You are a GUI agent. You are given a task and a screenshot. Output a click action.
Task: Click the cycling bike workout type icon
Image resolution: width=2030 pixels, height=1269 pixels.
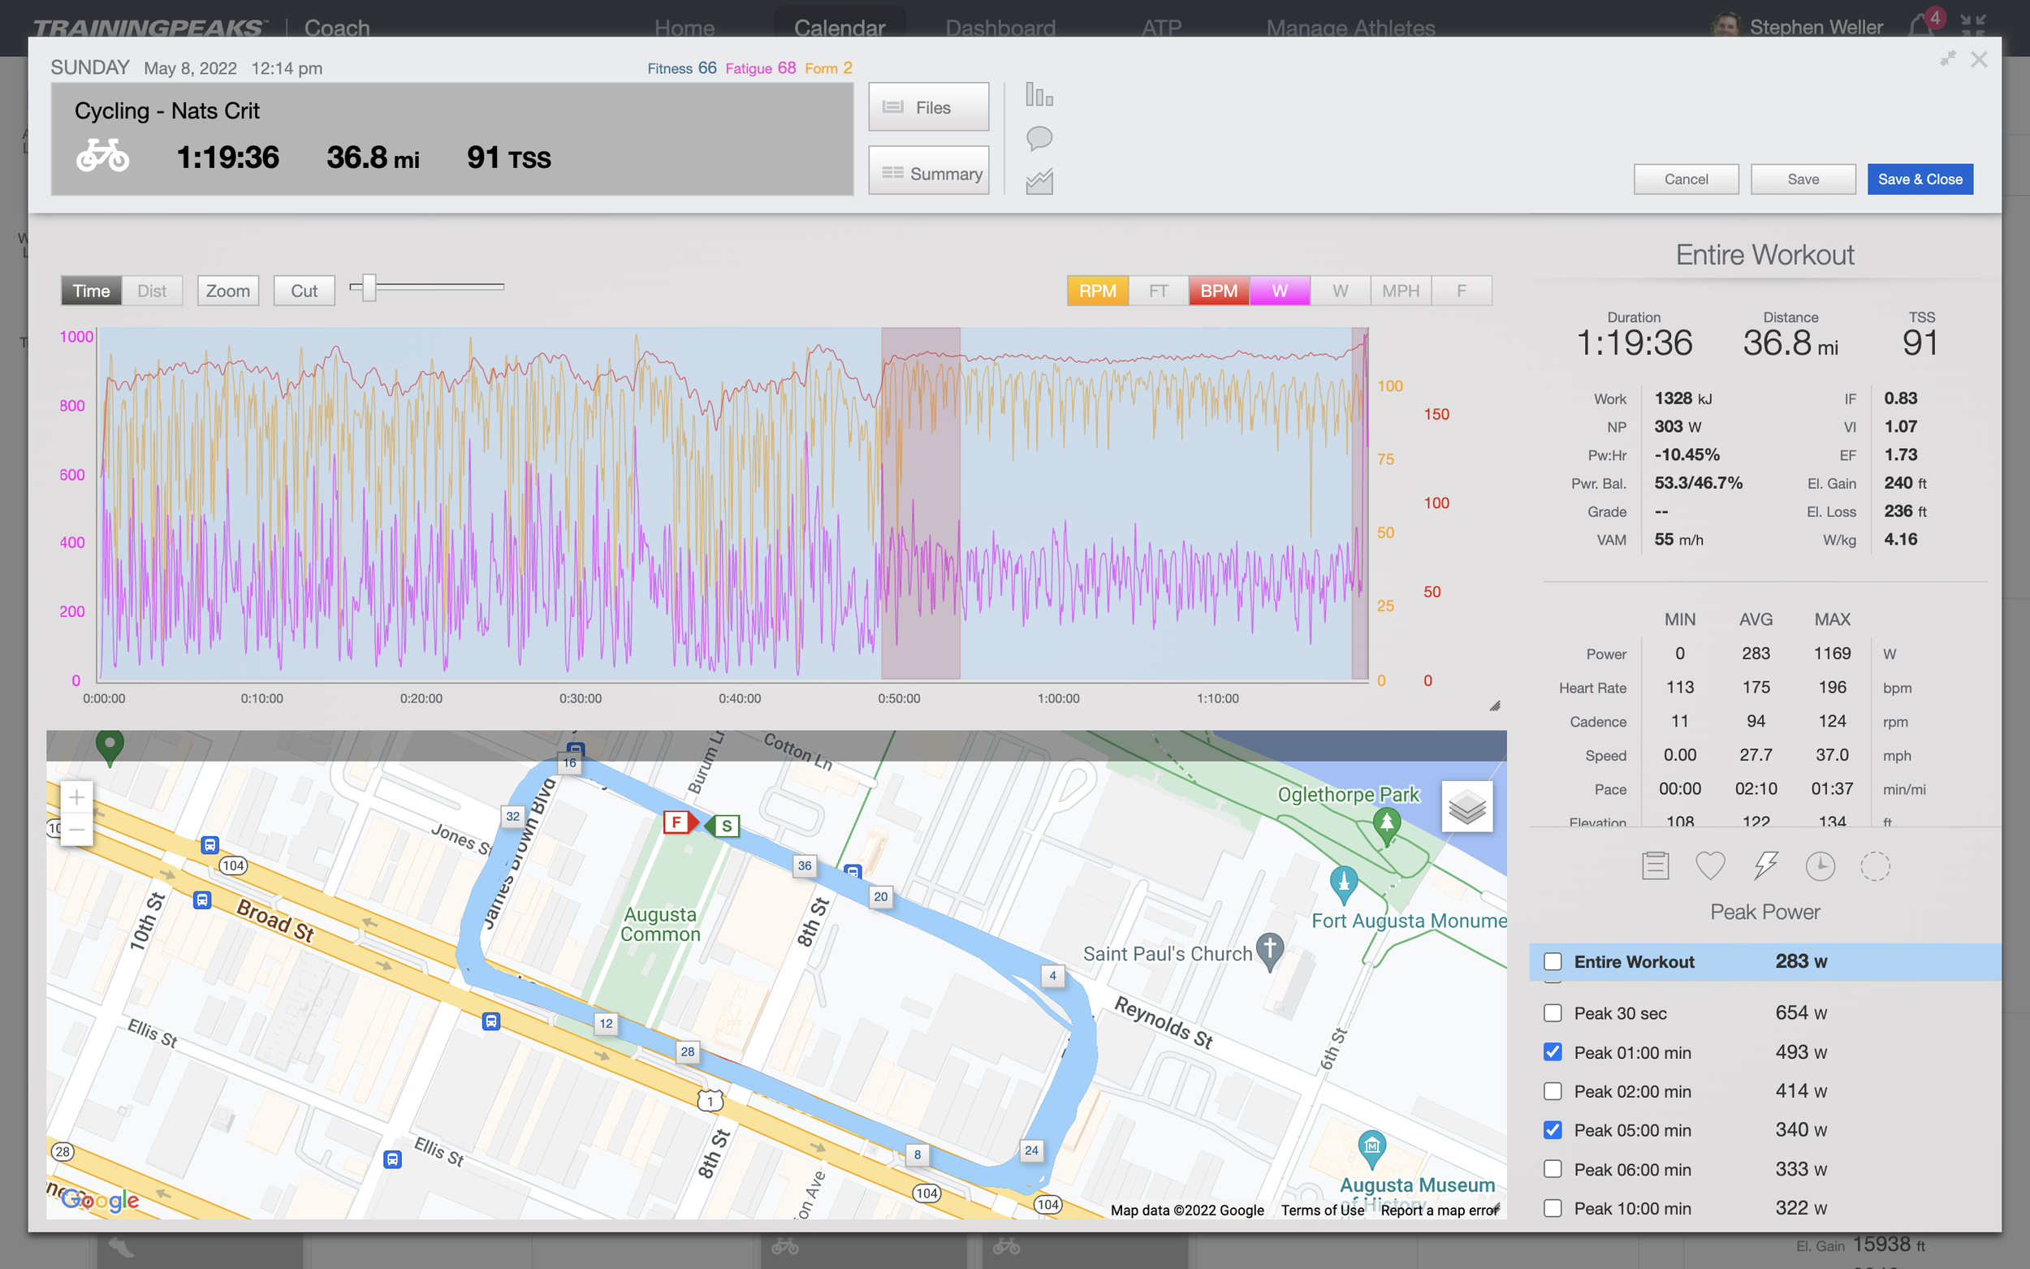[102, 156]
